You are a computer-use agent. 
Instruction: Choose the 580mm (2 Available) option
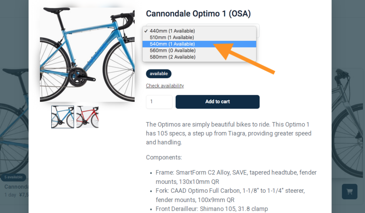pos(173,57)
